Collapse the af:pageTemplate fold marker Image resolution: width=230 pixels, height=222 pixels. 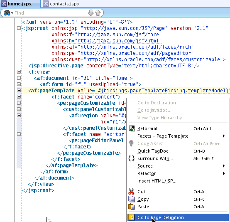19,90
